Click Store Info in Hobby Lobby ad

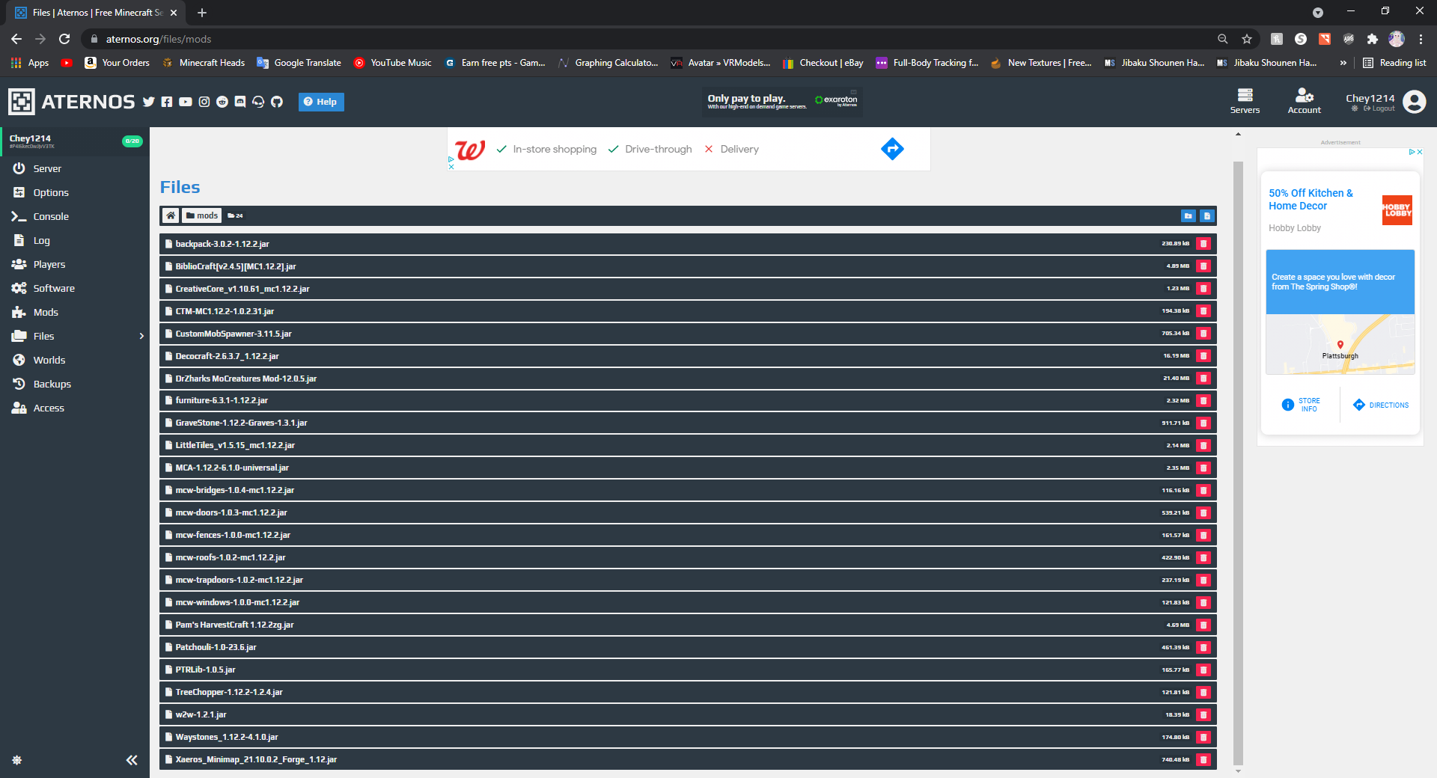[1301, 405]
